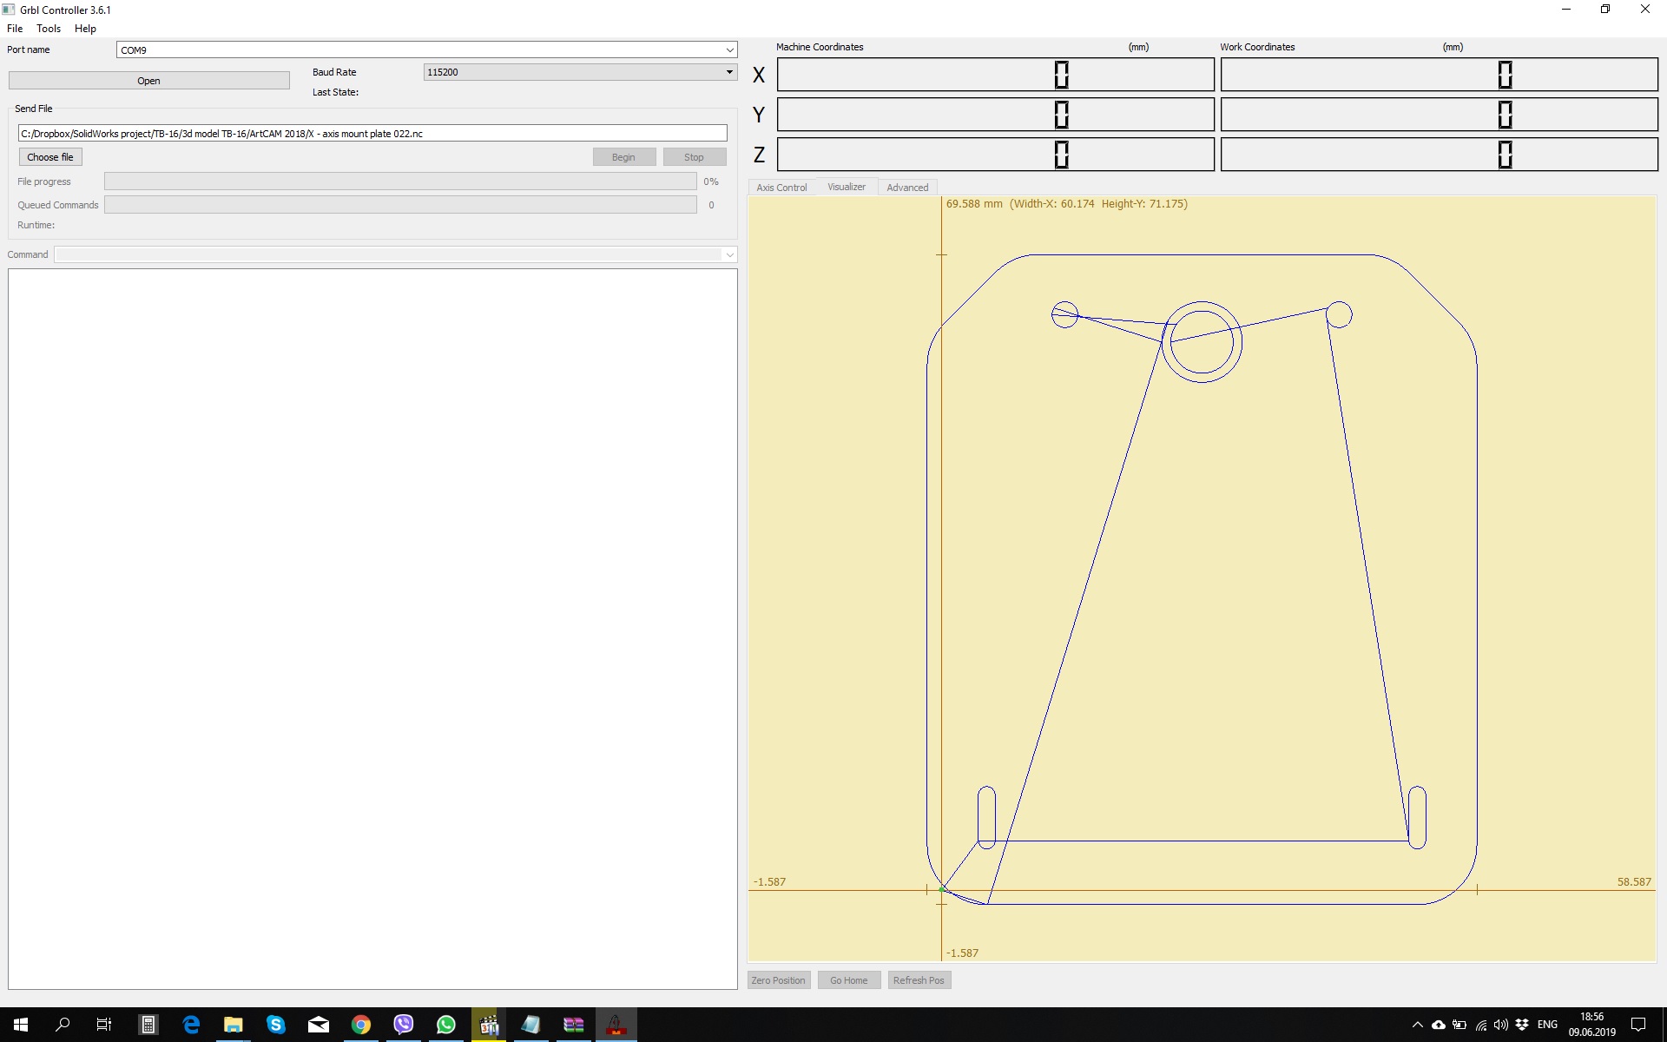Open Viber from the taskbar
This screenshot has width=1667, height=1042.
pyautogui.click(x=404, y=1025)
